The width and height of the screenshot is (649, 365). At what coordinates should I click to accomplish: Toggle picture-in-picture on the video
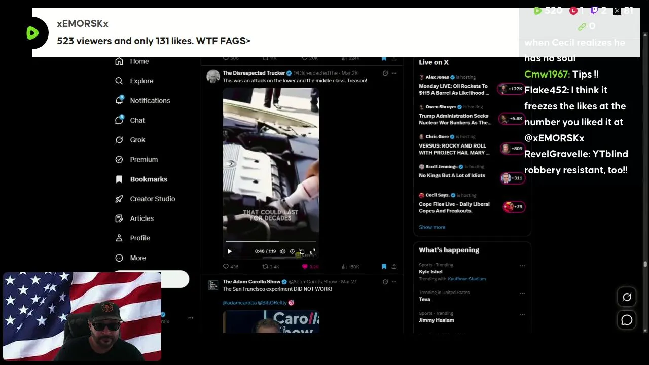302,251
